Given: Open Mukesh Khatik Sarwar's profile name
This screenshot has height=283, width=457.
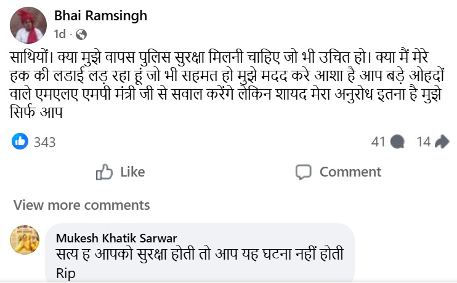Looking at the screenshot, I should 116,238.
